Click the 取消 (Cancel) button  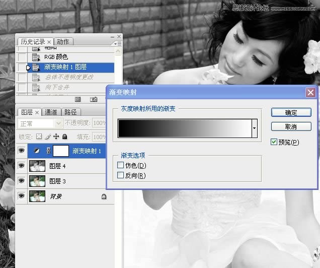tap(291, 126)
